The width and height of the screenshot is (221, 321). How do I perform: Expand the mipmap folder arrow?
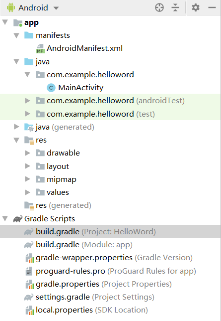(x=27, y=179)
